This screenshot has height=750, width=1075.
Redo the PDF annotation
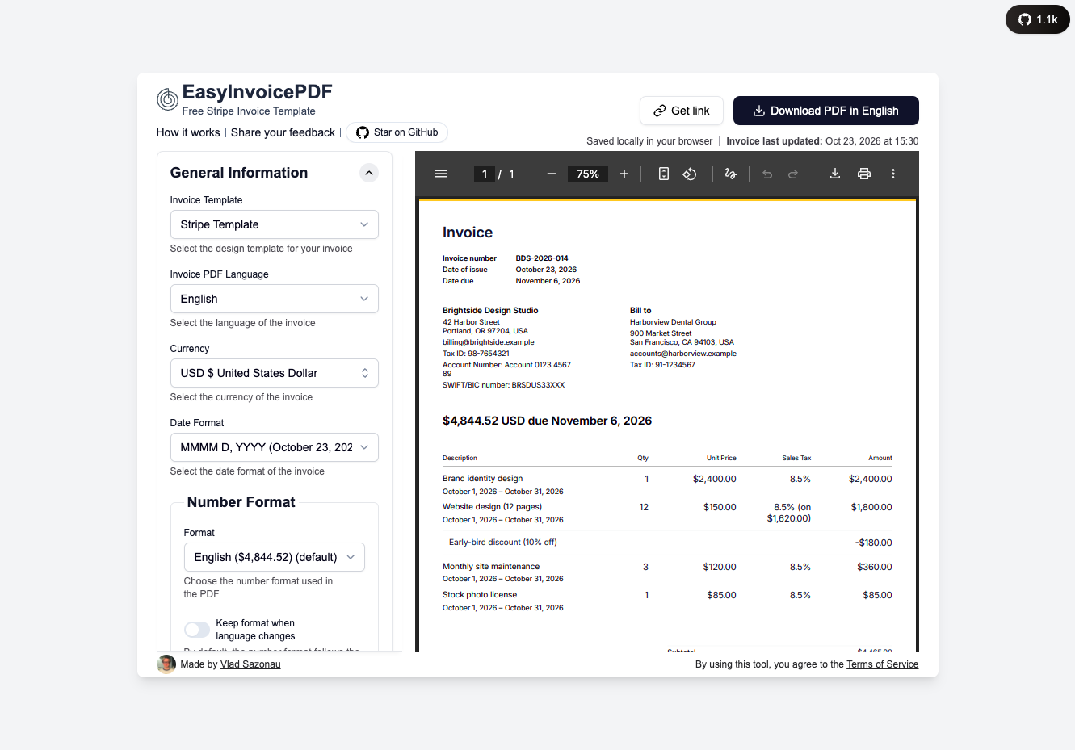793,174
